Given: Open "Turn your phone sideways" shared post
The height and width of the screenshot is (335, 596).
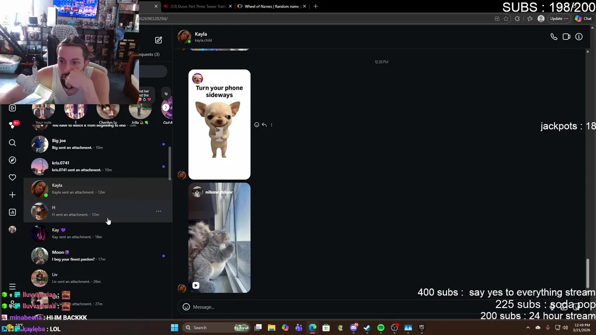Looking at the screenshot, I should pyautogui.click(x=219, y=125).
